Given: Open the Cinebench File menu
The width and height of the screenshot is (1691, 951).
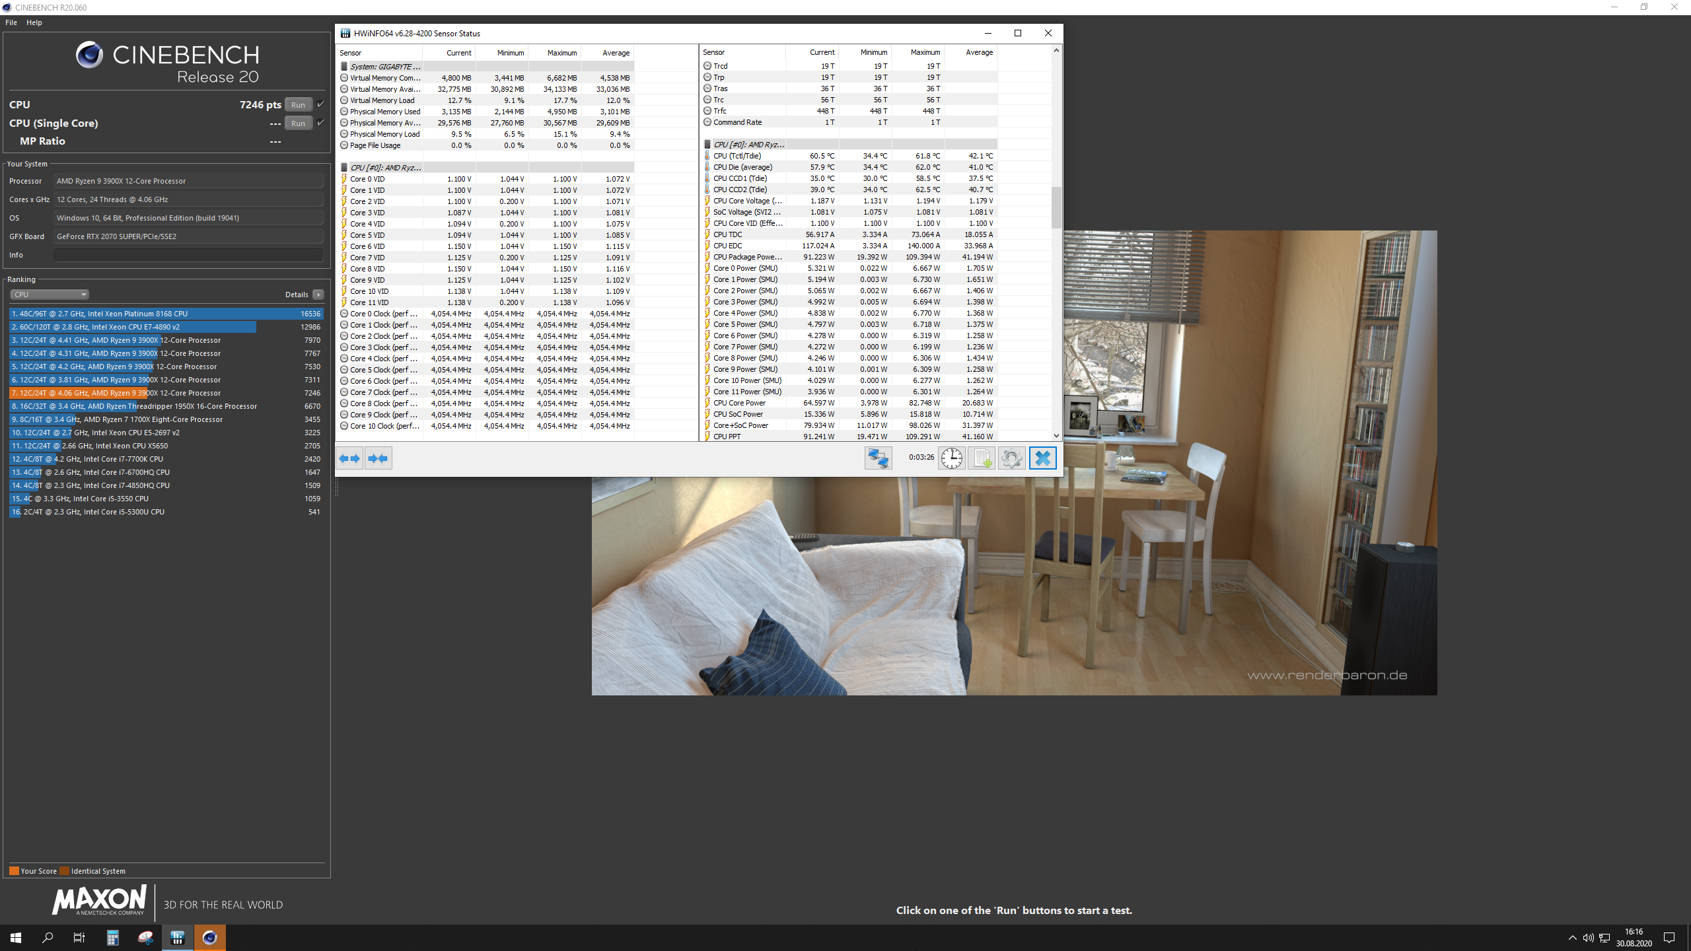Looking at the screenshot, I should [11, 22].
